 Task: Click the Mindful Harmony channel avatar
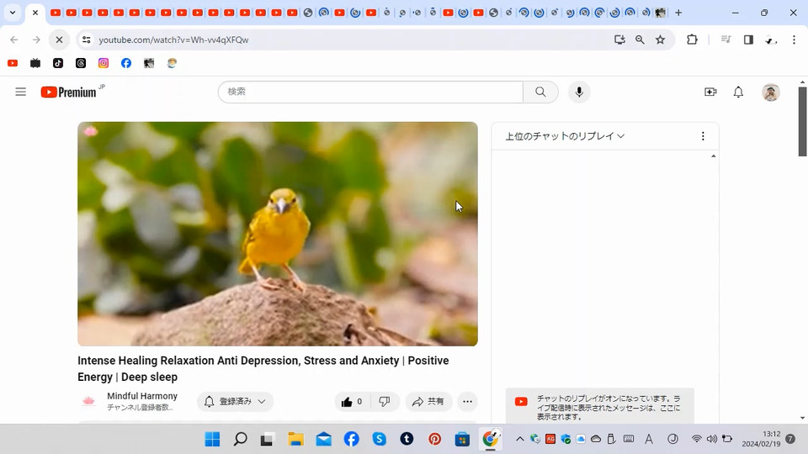click(x=88, y=402)
